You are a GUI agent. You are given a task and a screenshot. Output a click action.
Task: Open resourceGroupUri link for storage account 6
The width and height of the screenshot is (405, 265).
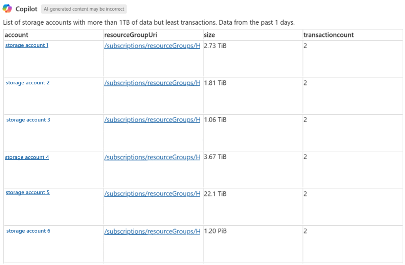click(152, 231)
